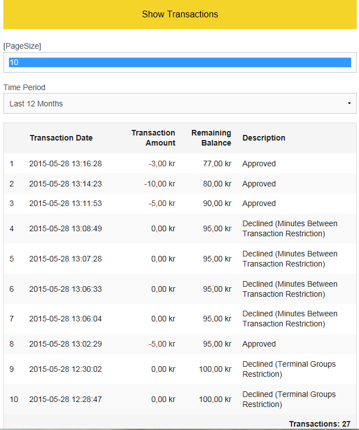Select row 10 transaction at 12:28:47
This screenshot has width=359, height=430.
[x=180, y=399]
